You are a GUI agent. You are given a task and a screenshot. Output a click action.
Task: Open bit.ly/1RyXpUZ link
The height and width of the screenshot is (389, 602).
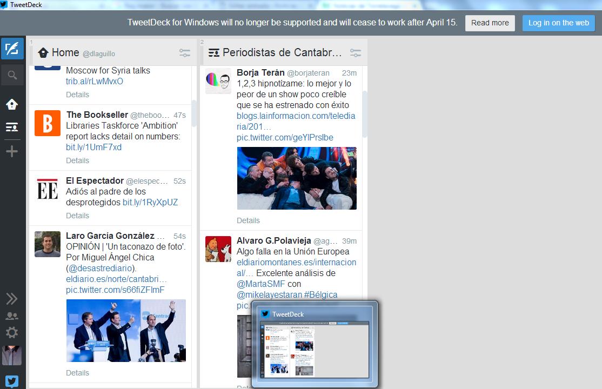[150, 203]
